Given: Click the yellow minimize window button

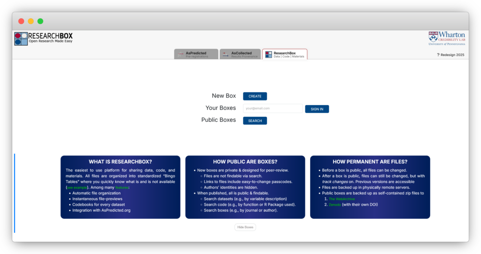Looking at the screenshot, I should pos(31,21).
